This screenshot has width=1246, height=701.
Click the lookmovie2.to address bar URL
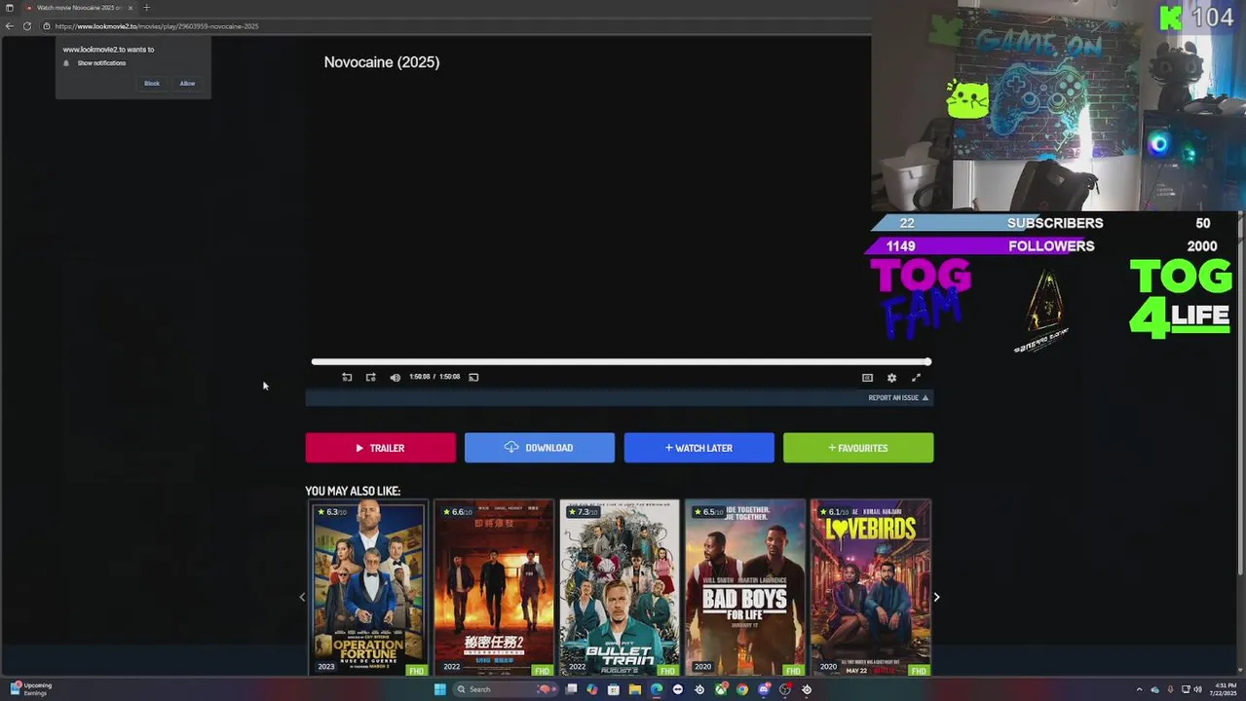(x=157, y=26)
